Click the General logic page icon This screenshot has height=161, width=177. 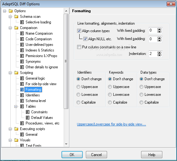click(x=22, y=78)
